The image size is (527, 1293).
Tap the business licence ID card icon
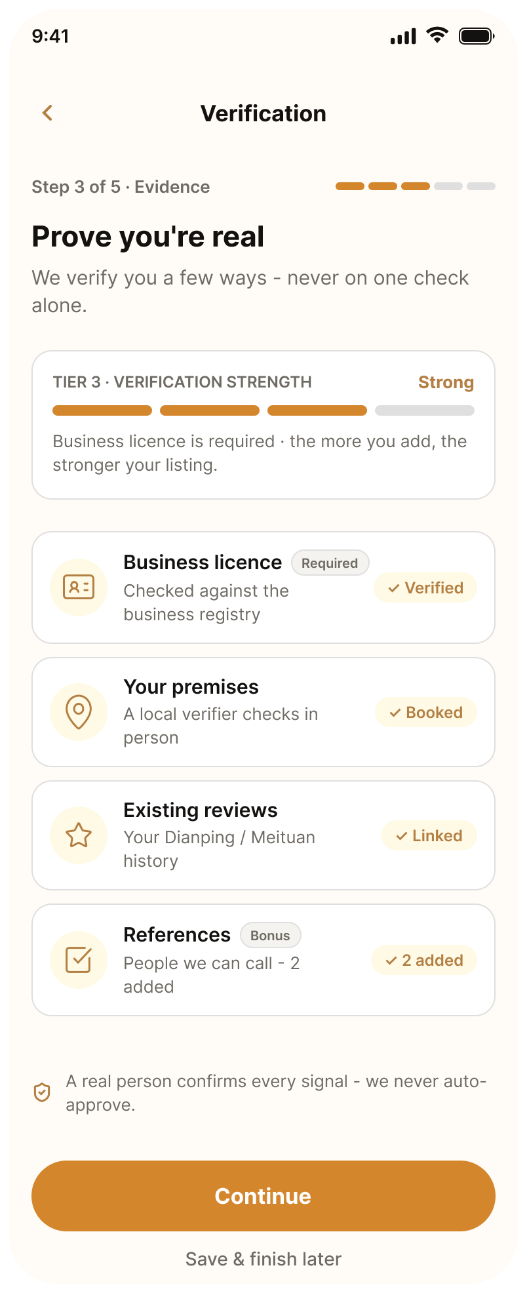(79, 587)
